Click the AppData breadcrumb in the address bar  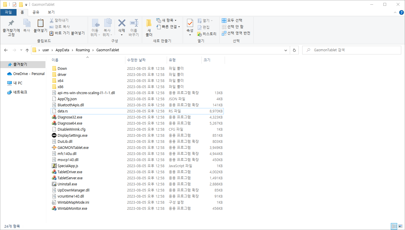pyautogui.click(x=62, y=50)
